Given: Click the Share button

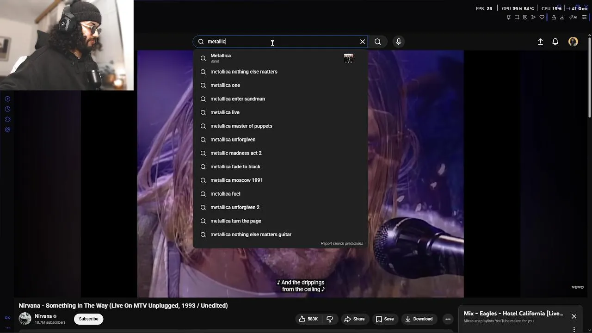Looking at the screenshot, I should tap(354, 319).
